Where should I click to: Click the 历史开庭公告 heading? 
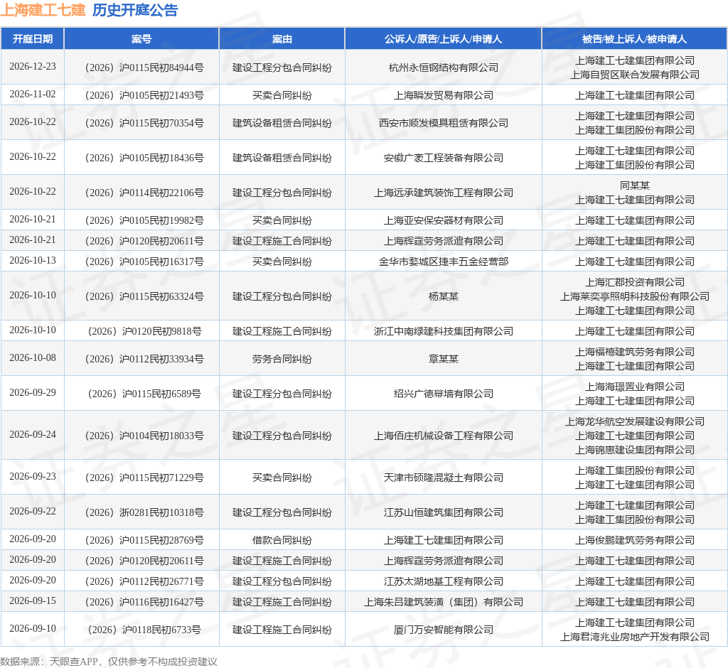click(x=135, y=10)
